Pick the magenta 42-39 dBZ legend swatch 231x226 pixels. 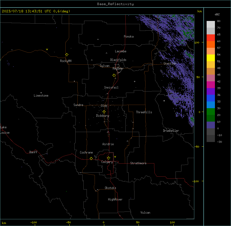[211, 85]
